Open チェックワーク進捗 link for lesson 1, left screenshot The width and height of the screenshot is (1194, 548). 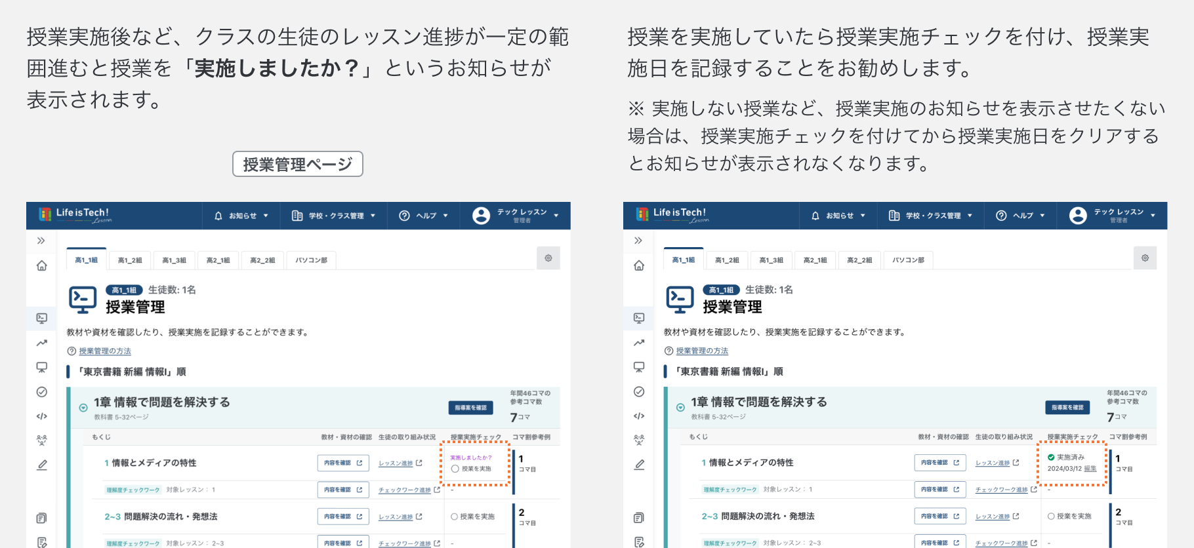point(409,490)
